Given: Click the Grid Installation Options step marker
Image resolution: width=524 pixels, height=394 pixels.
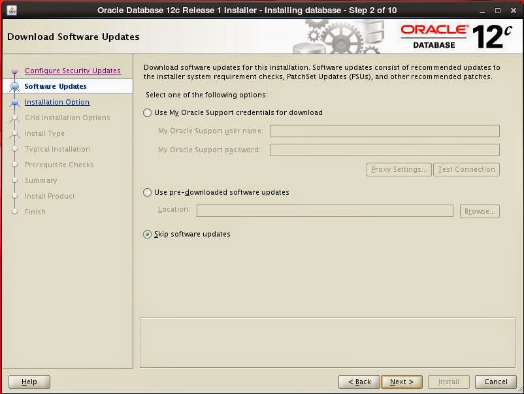Looking at the screenshot, I should click(x=15, y=118).
